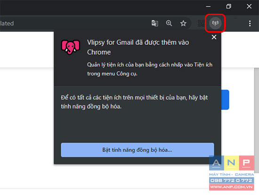
Task: Click the 'Vlipsy for Gmail đã được thêm vào Chrome' title
Action: click(138, 47)
